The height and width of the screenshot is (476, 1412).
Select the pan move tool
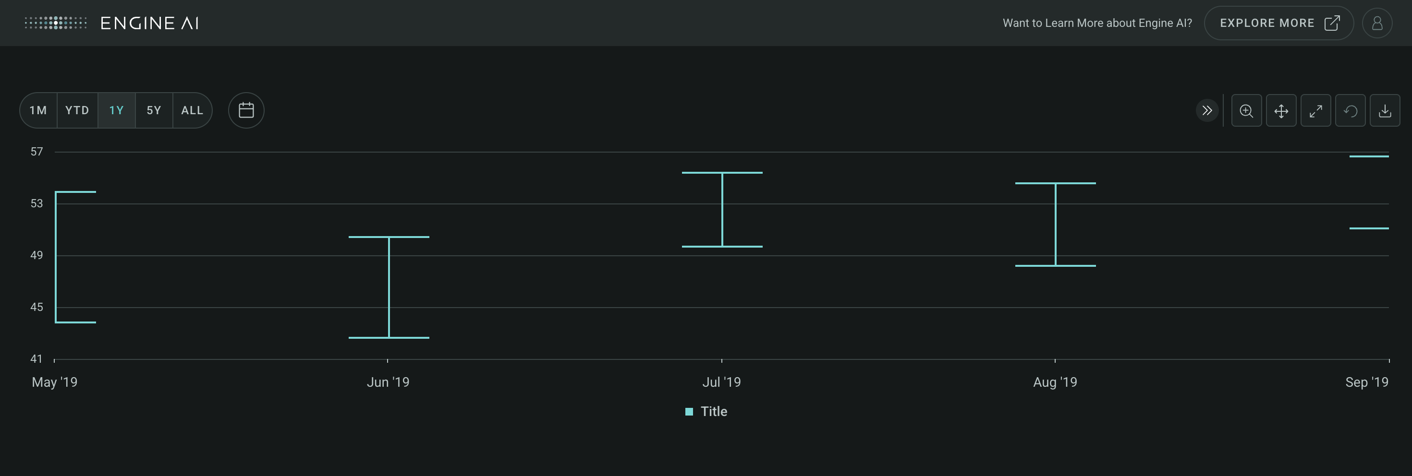pos(1281,111)
